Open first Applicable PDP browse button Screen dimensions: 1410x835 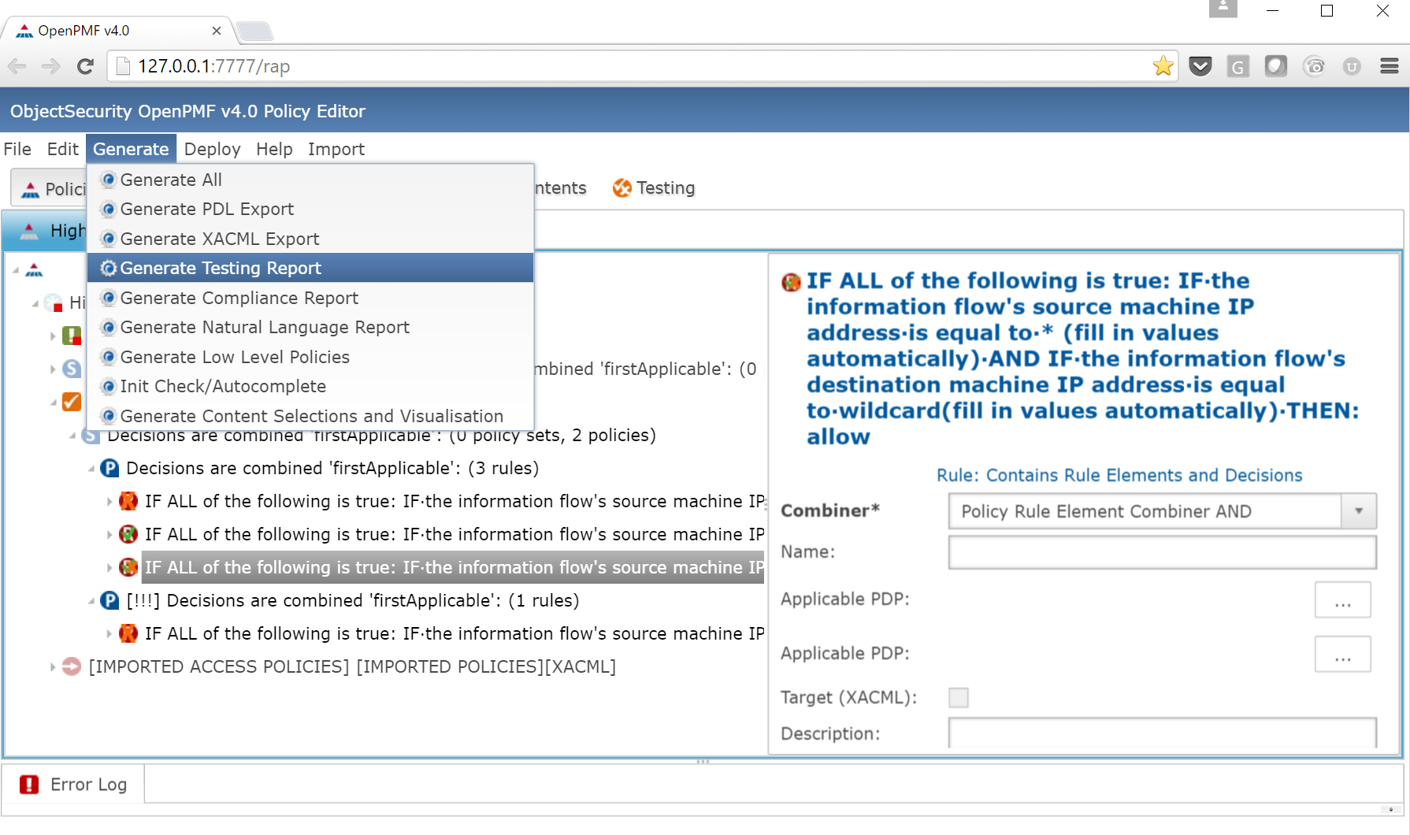pos(1342,600)
